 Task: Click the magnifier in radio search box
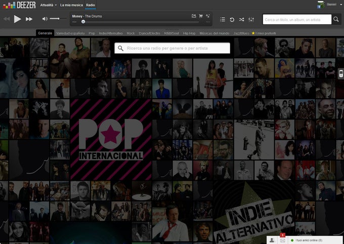pos(121,48)
